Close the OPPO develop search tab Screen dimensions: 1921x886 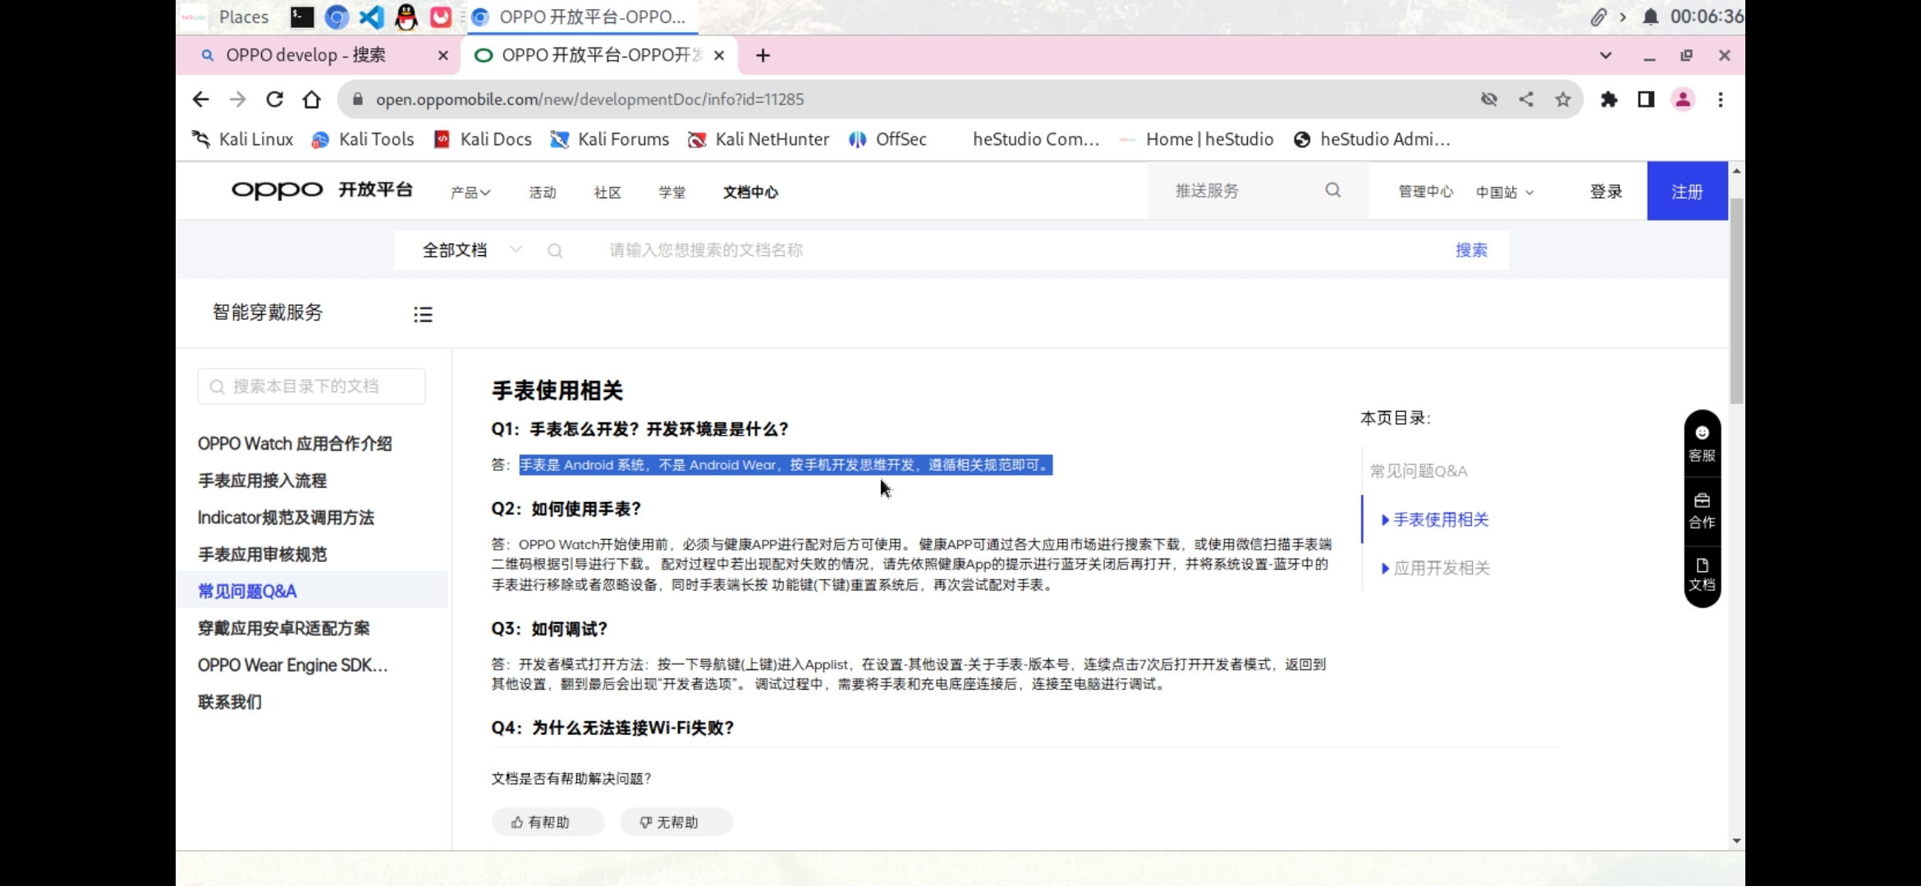coord(443,55)
